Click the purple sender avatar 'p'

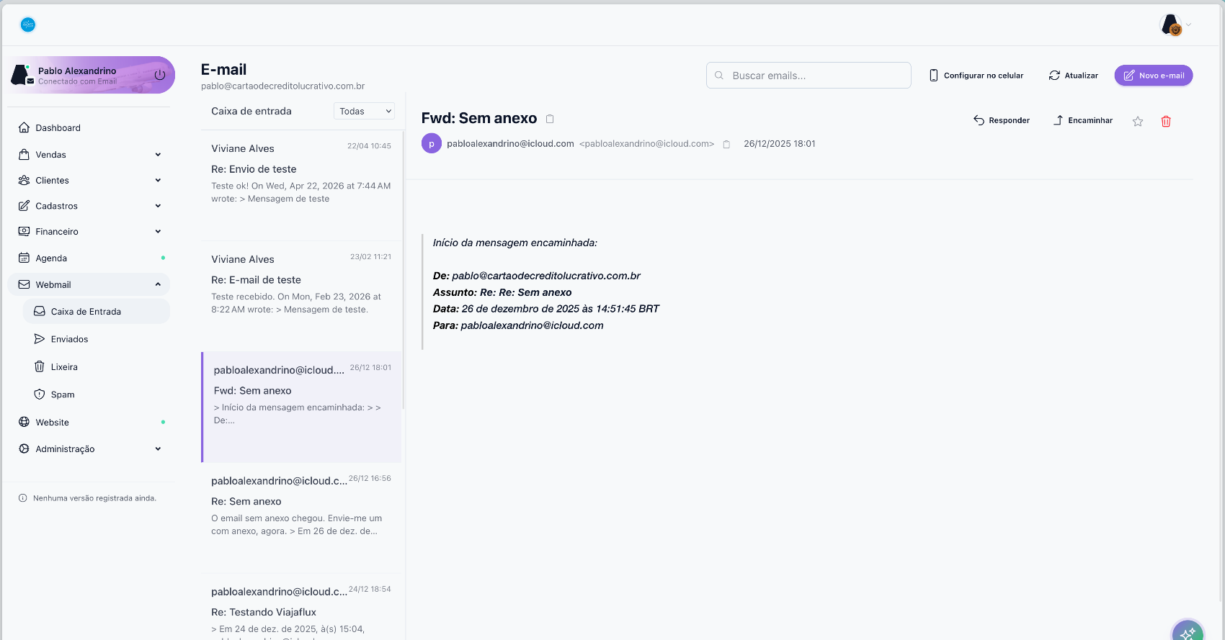coord(432,143)
